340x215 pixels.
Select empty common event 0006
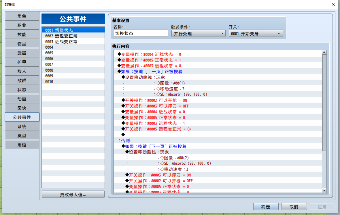click(73, 59)
